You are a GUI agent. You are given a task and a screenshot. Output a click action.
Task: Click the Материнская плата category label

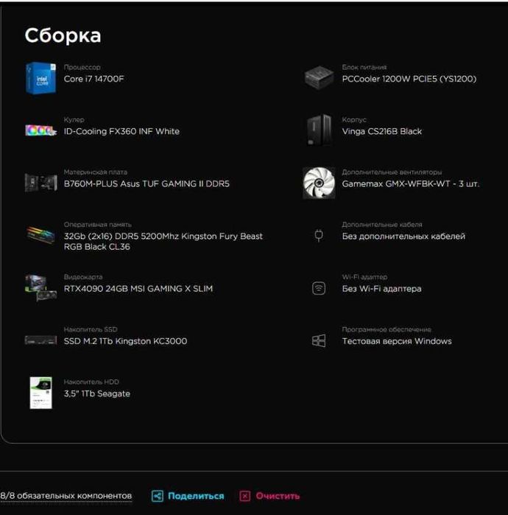click(x=96, y=172)
